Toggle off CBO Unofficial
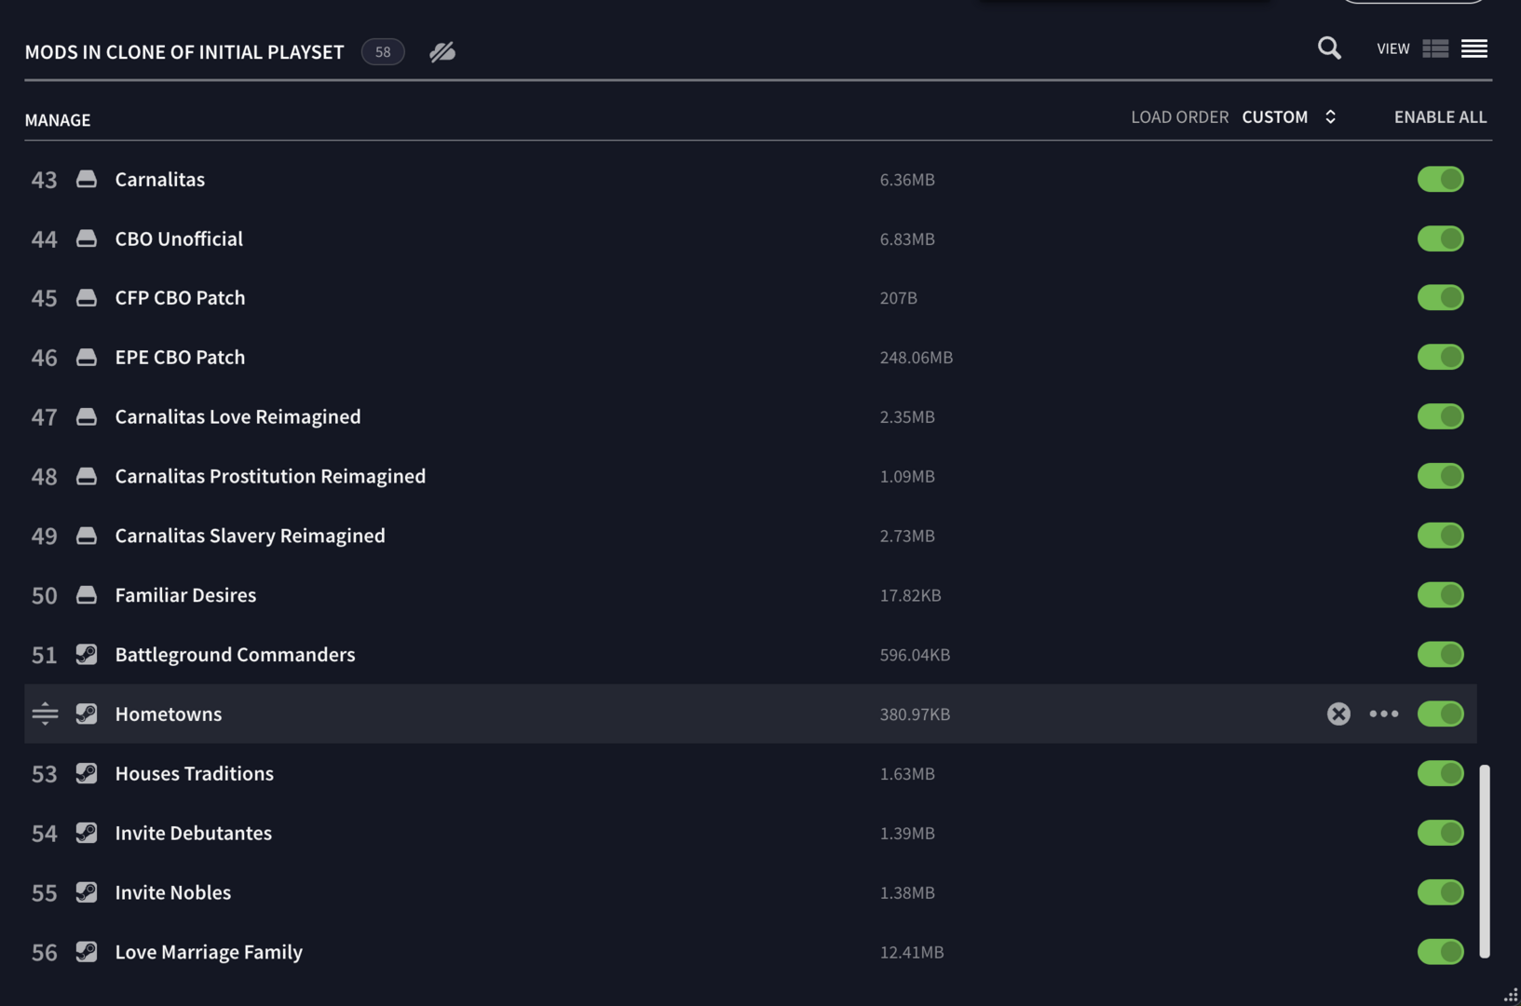The width and height of the screenshot is (1521, 1006). [x=1441, y=238]
